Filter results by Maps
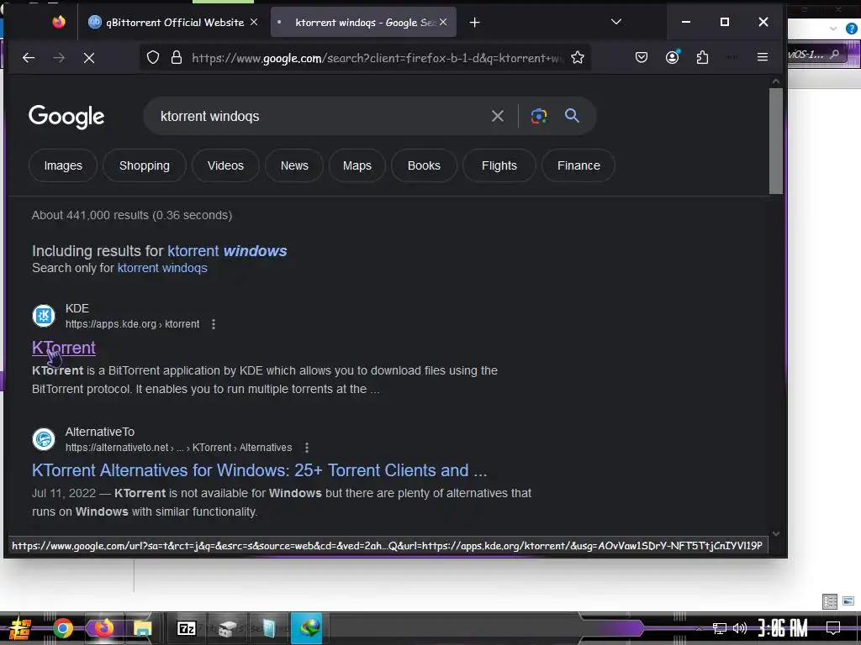The height and width of the screenshot is (645, 861). (x=357, y=165)
